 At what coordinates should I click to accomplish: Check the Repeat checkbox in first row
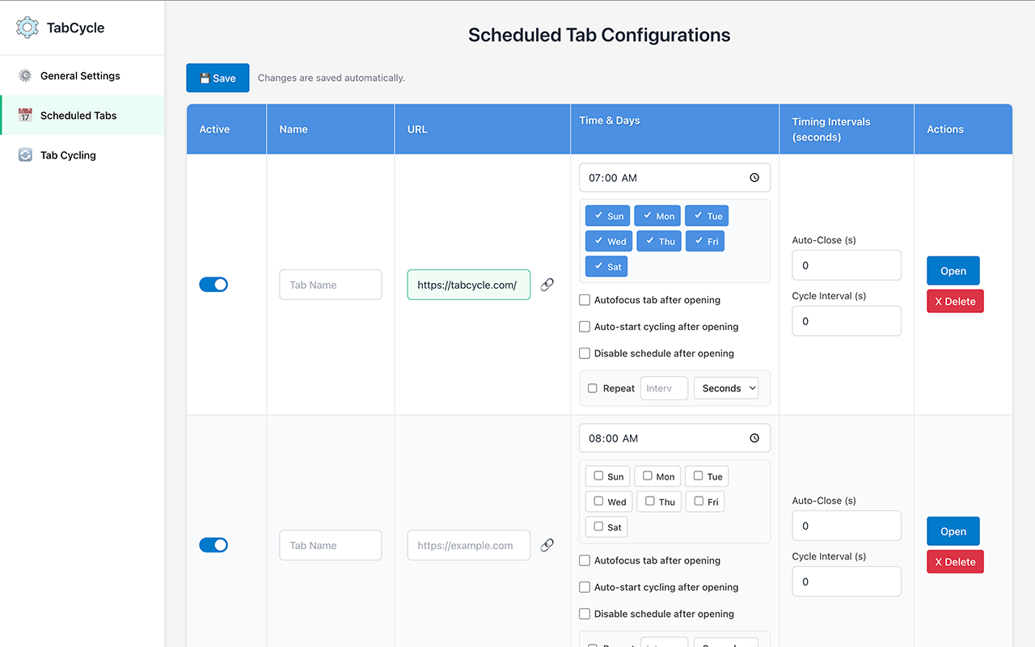tap(593, 388)
